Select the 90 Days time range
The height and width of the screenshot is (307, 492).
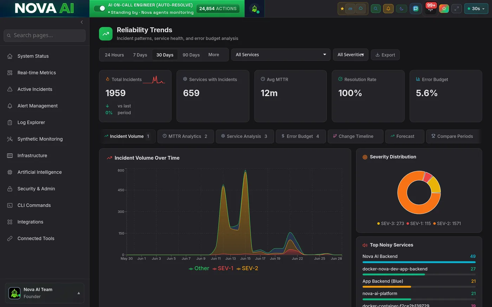[x=191, y=55]
